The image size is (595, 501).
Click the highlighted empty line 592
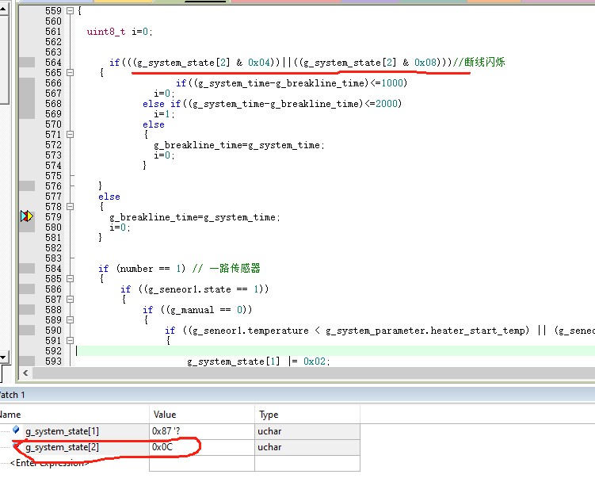click(x=335, y=351)
